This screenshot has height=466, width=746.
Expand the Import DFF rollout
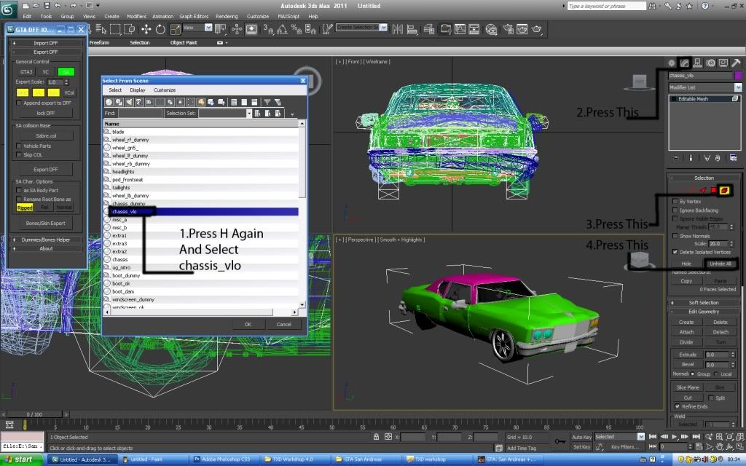click(x=46, y=43)
